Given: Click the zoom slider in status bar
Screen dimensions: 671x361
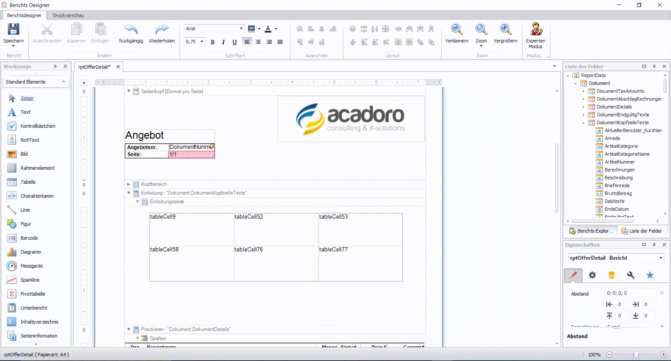Looking at the screenshot, I should click(x=636, y=355).
